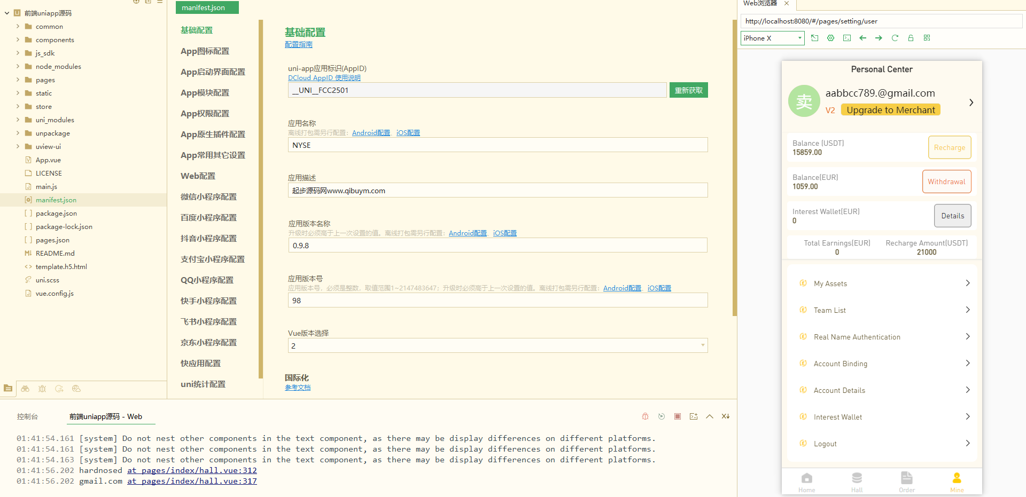Open browser settings gear icon
This screenshot has height=497, width=1026.
(830, 38)
